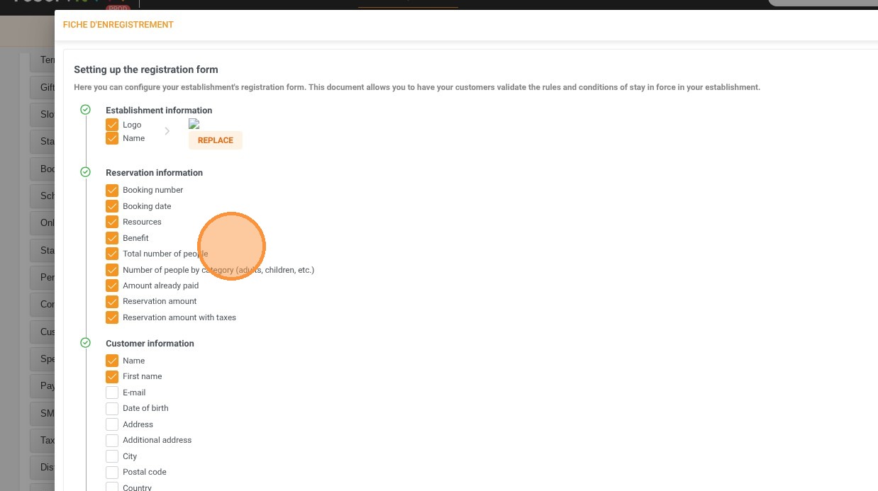This screenshot has height=491, width=878.
Task: Uncheck the Benefit checkbox
Action: (112, 238)
